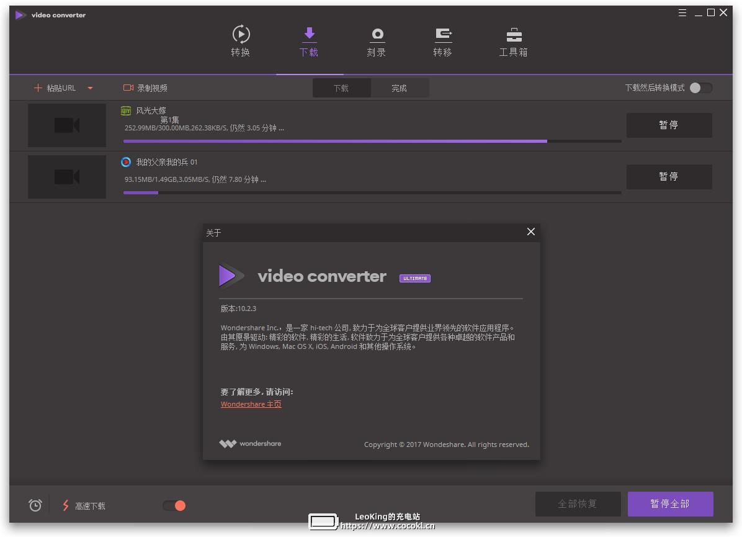The height and width of the screenshot is (537, 742).
Task: Click the 要了解更多, 请访问: text
Action: click(257, 392)
